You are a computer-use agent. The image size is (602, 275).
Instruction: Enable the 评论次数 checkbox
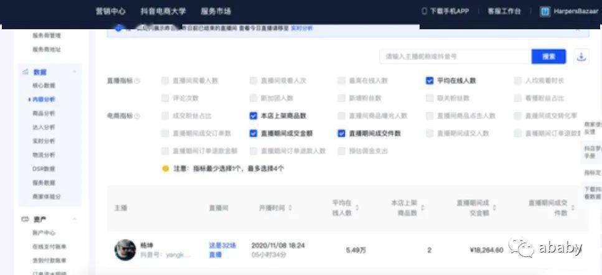point(165,98)
